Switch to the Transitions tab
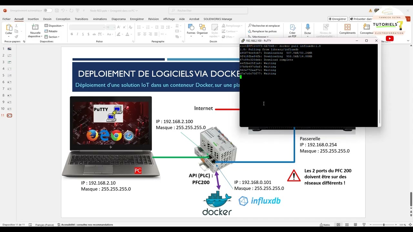Viewport: 413px width, 232px height. [81, 19]
